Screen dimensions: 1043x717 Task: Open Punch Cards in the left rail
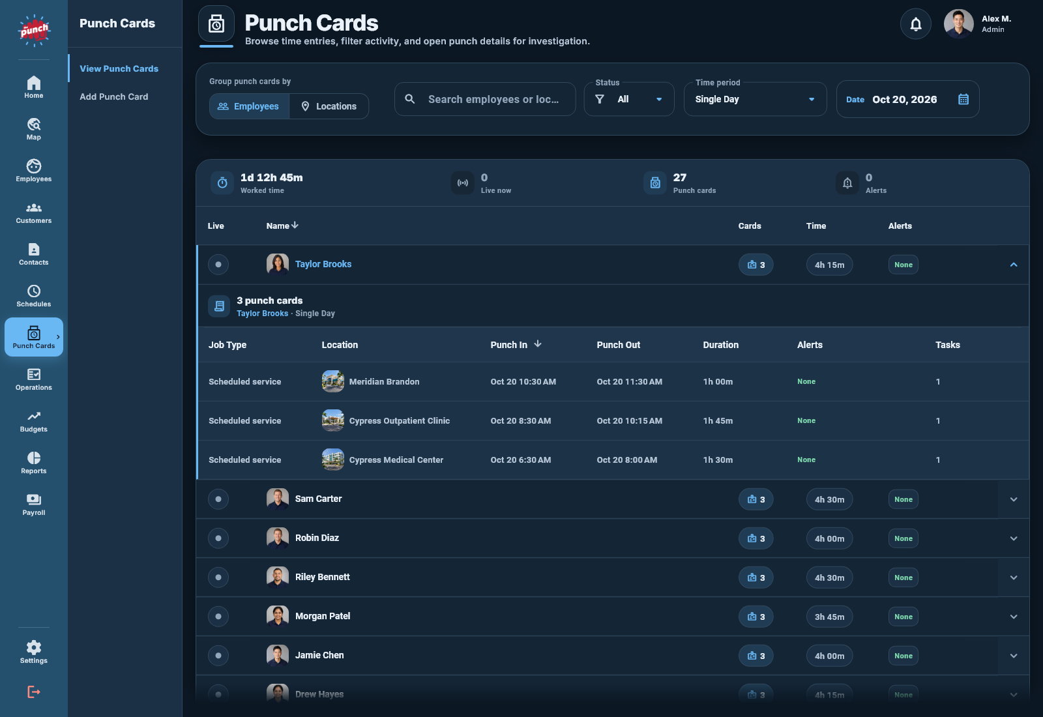click(x=34, y=337)
